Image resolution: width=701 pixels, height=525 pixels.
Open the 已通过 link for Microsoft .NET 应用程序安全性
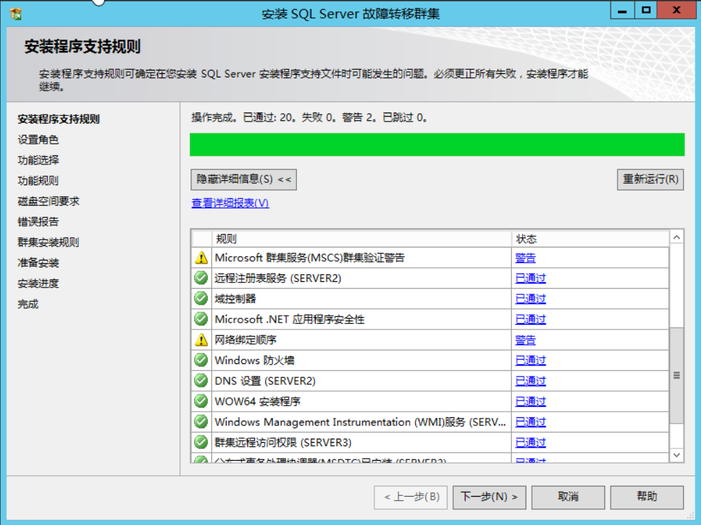click(530, 320)
